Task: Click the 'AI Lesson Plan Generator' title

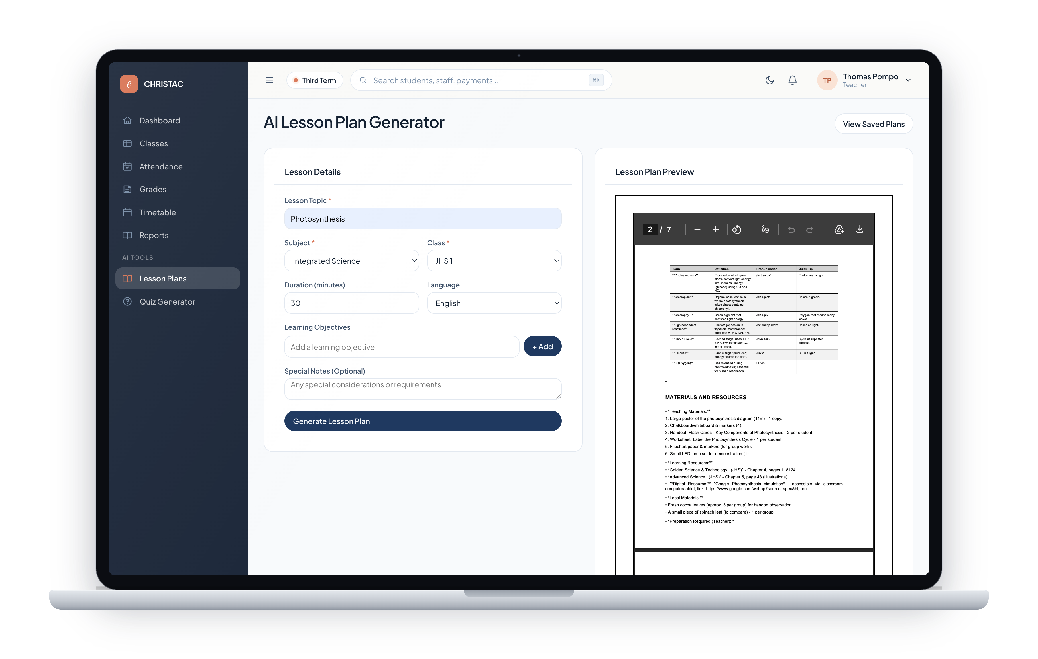Action: (354, 123)
